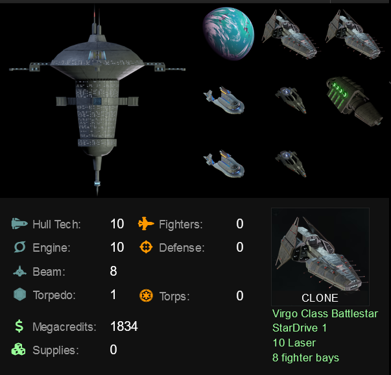Click the Hull Tech level value
The image size is (391, 375).
coord(117,224)
